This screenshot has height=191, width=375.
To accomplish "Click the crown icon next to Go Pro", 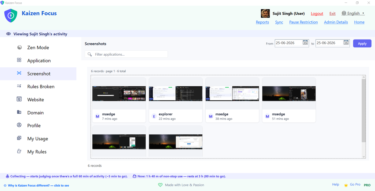I will [346, 185].
